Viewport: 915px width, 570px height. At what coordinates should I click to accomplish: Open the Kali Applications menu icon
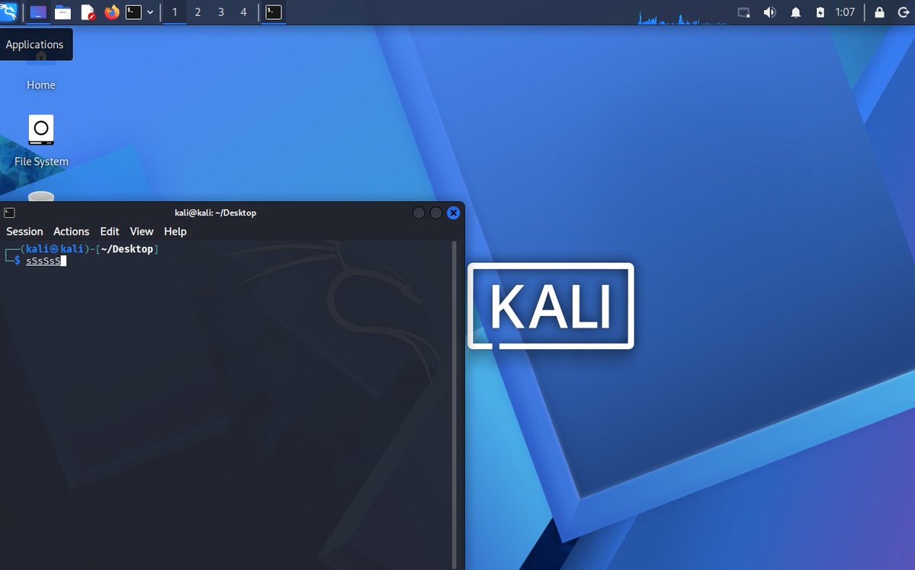point(9,12)
